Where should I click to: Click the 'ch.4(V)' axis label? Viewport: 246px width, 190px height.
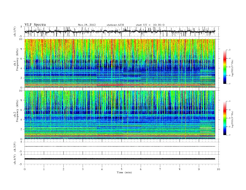click(15, 159)
